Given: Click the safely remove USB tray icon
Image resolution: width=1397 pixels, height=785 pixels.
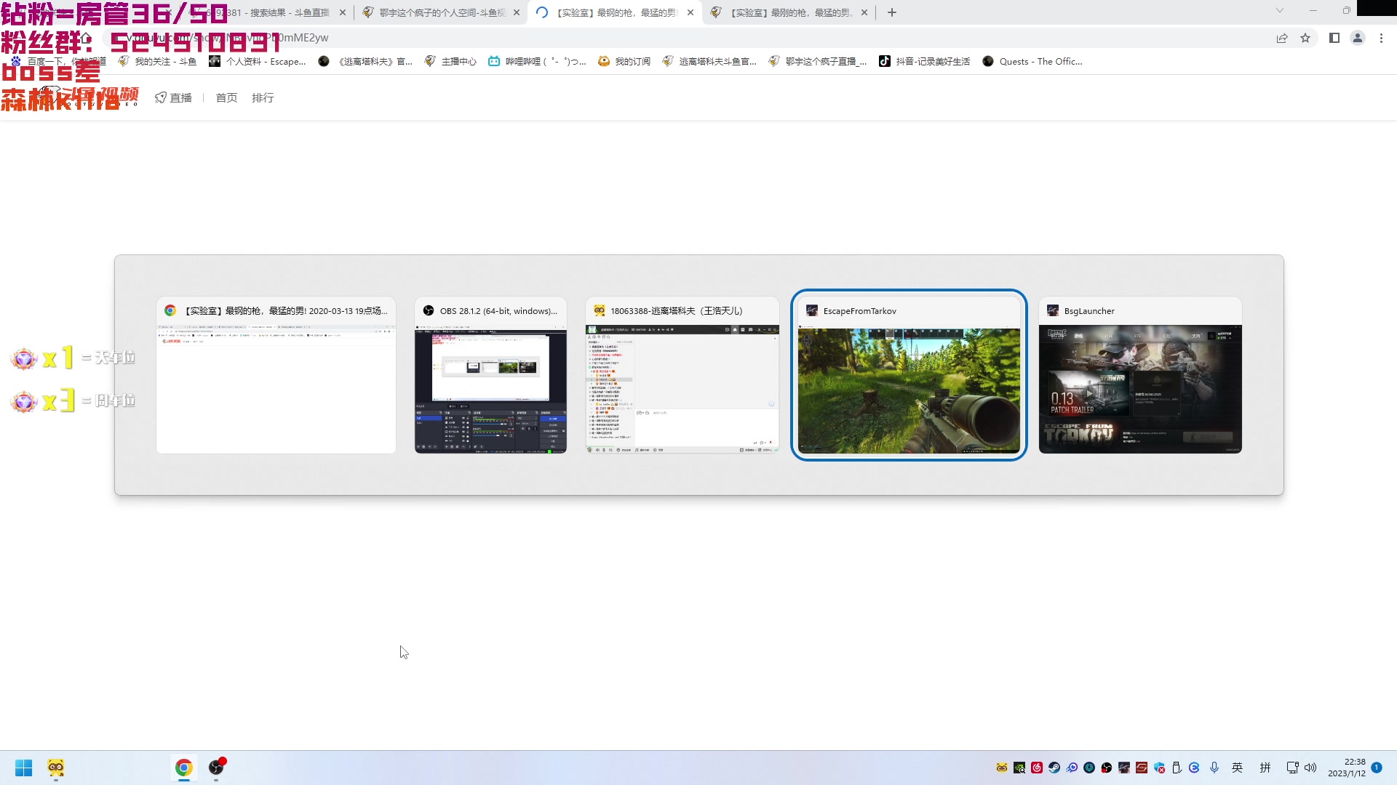Looking at the screenshot, I should pos(1177,768).
